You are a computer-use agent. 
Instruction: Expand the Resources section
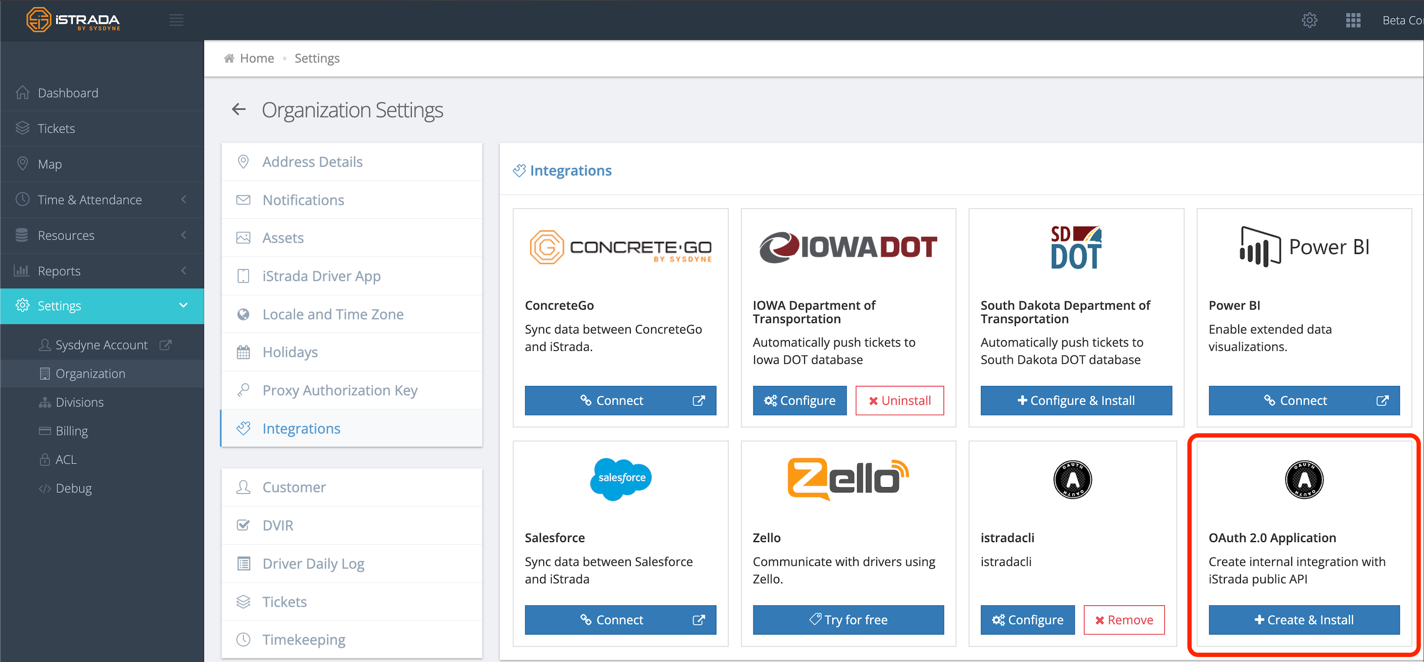tap(184, 235)
